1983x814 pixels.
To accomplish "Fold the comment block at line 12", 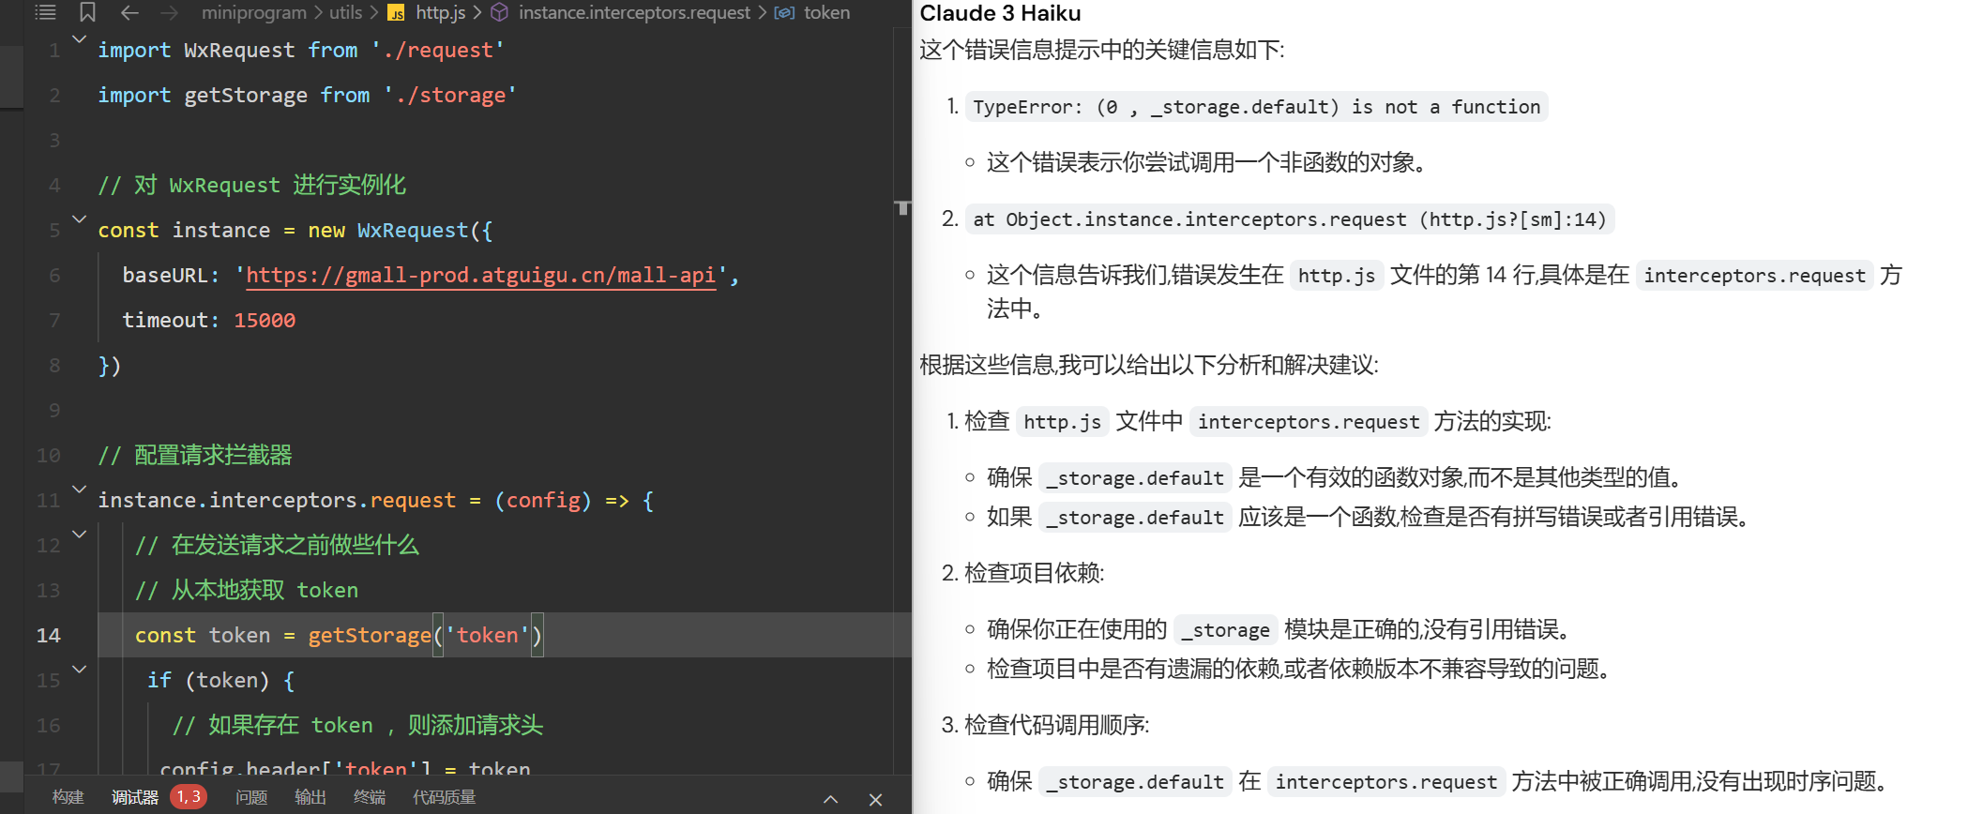I will coord(80,535).
